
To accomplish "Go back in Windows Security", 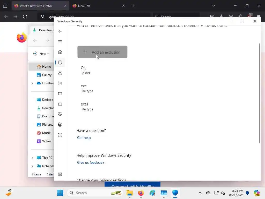I will (x=60, y=31).
